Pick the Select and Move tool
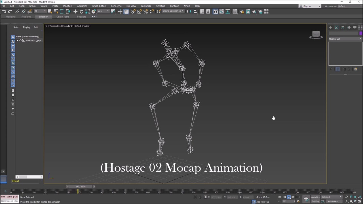The width and height of the screenshot is (363, 204). pyautogui.click(x=75, y=11)
